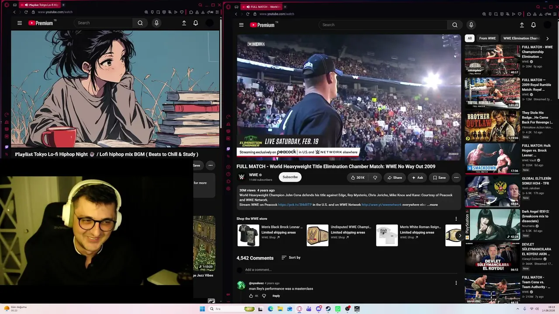Select the WWE Elimination Chamber filter chip
Image resolution: width=559 pixels, height=314 pixels.
(x=521, y=38)
